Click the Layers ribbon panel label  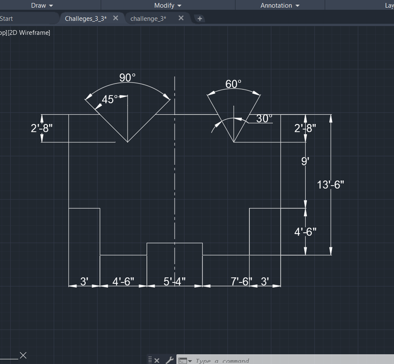point(389,5)
